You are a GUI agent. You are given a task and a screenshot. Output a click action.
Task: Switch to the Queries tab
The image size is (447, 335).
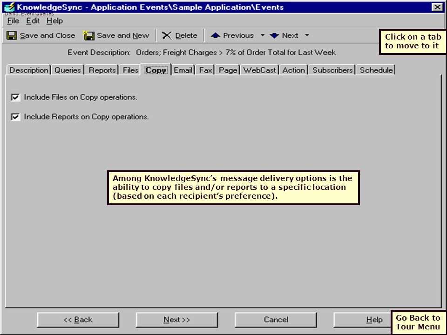pyautogui.click(x=68, y=70)
